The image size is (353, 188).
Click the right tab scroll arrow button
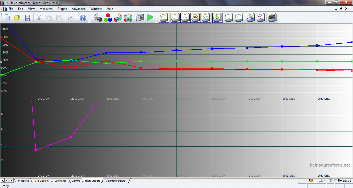pyautogui.click(x=11, y=181)
